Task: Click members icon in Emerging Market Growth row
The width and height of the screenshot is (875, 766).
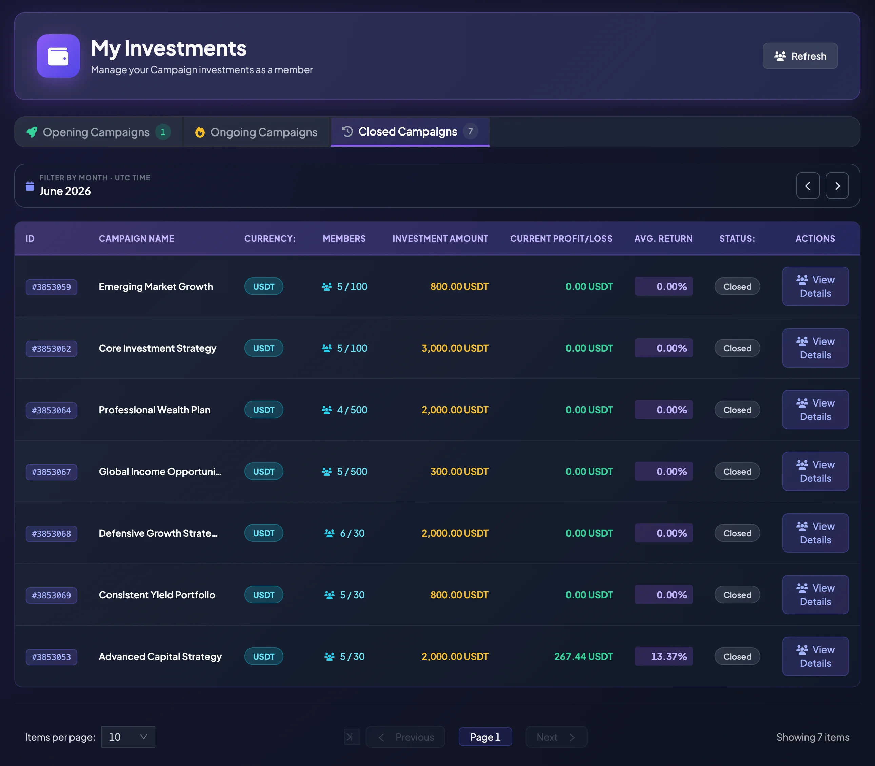Action: pos(327,286)
